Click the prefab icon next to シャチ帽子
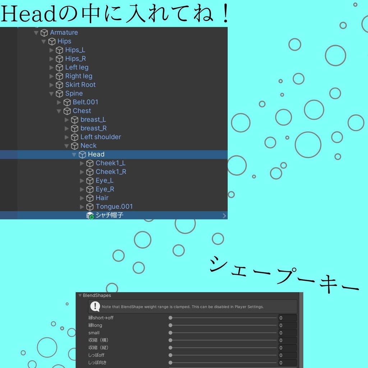The height and width of the screenshot is (368, 368). (x=89, y=215)
